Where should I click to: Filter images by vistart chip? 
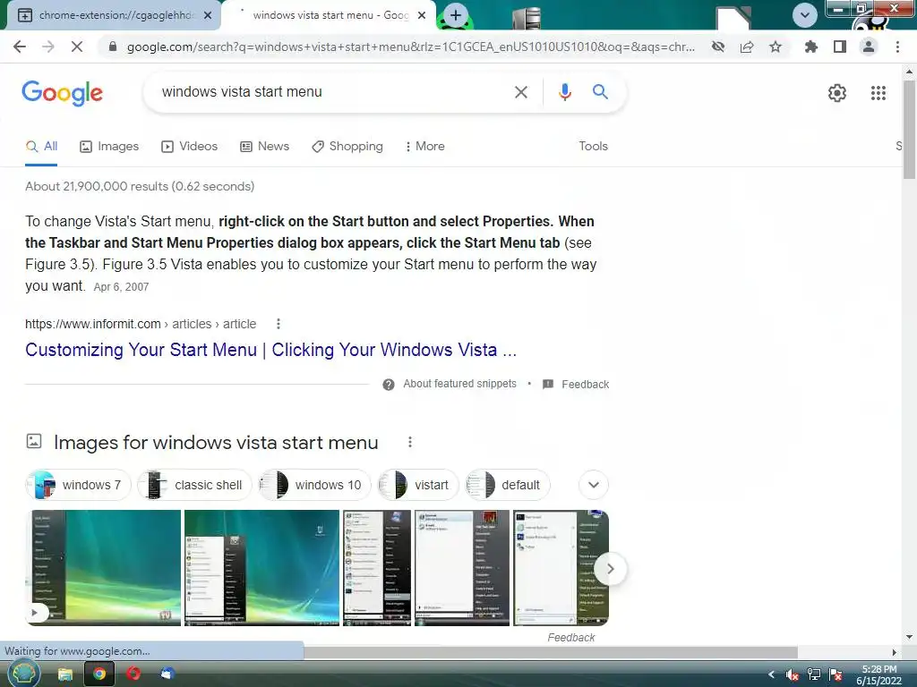[x=418, y=485]
